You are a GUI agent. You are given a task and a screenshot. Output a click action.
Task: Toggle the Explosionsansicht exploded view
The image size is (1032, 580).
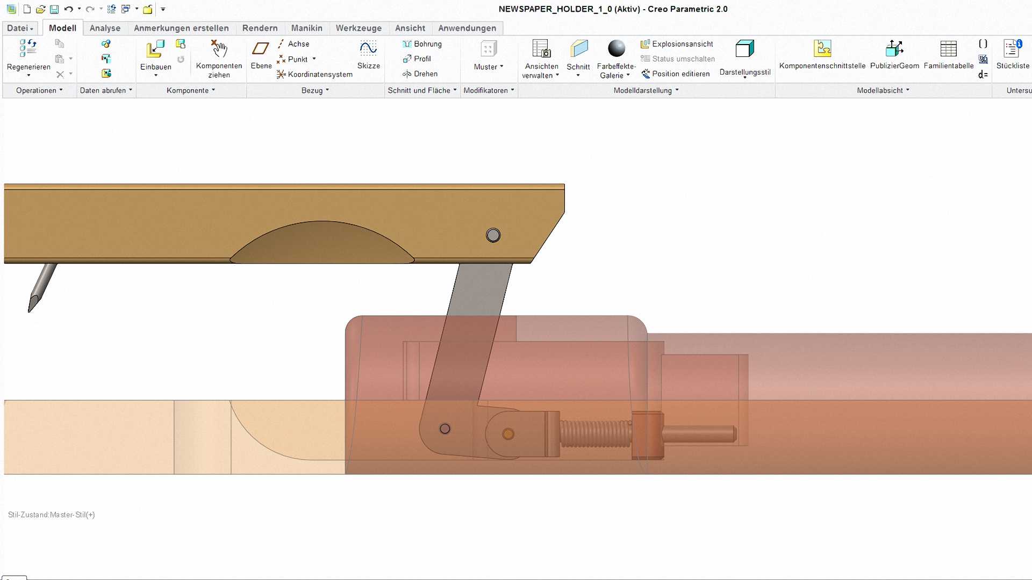(x=677, y=44)
